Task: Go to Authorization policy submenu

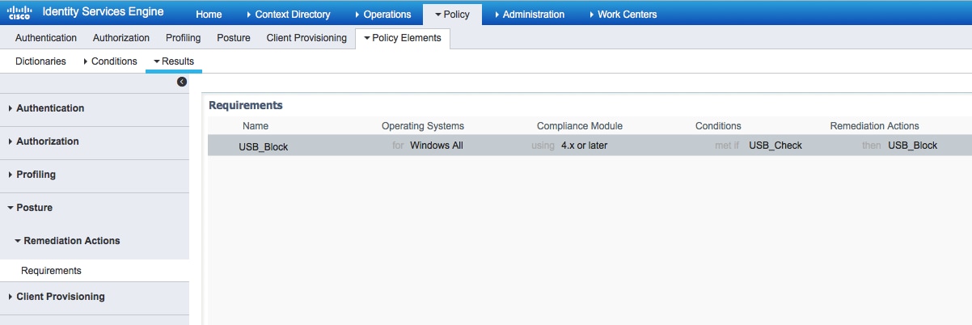Action: [121, 38]
